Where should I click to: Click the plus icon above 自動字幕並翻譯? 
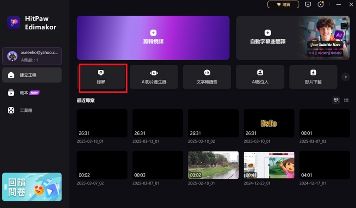pyautogui.click(x=267, y=33)
